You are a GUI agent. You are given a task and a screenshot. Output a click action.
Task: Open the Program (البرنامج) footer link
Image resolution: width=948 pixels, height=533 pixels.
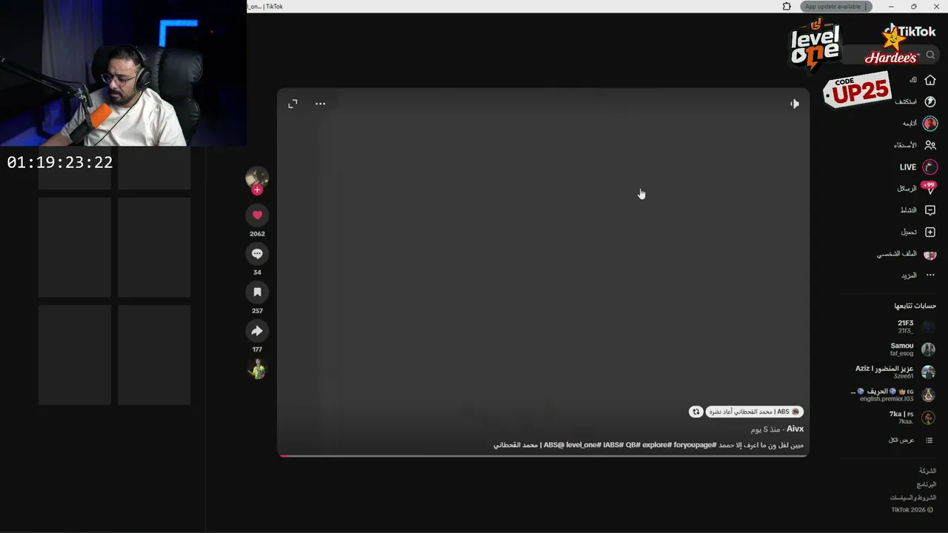927,484
